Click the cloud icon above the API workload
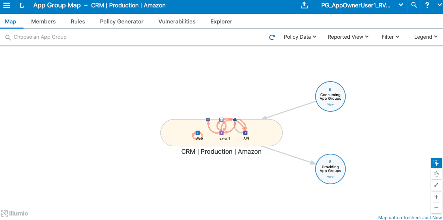The width and height of the screenshot is (443, 220). [x=235, y=119]
